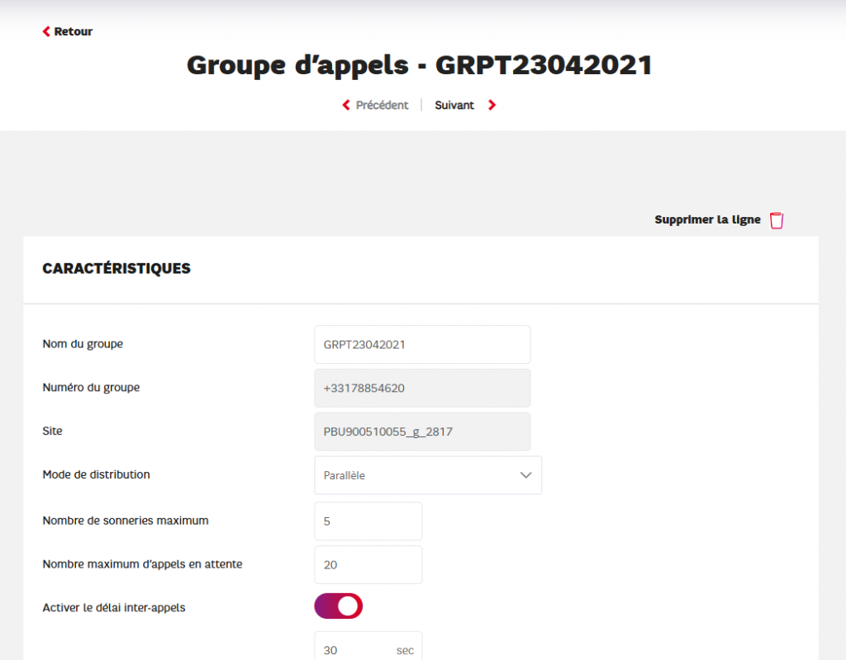Click the 30 sec delay input
This screenshot has width=846, height=660.
(x=357, y=649)
